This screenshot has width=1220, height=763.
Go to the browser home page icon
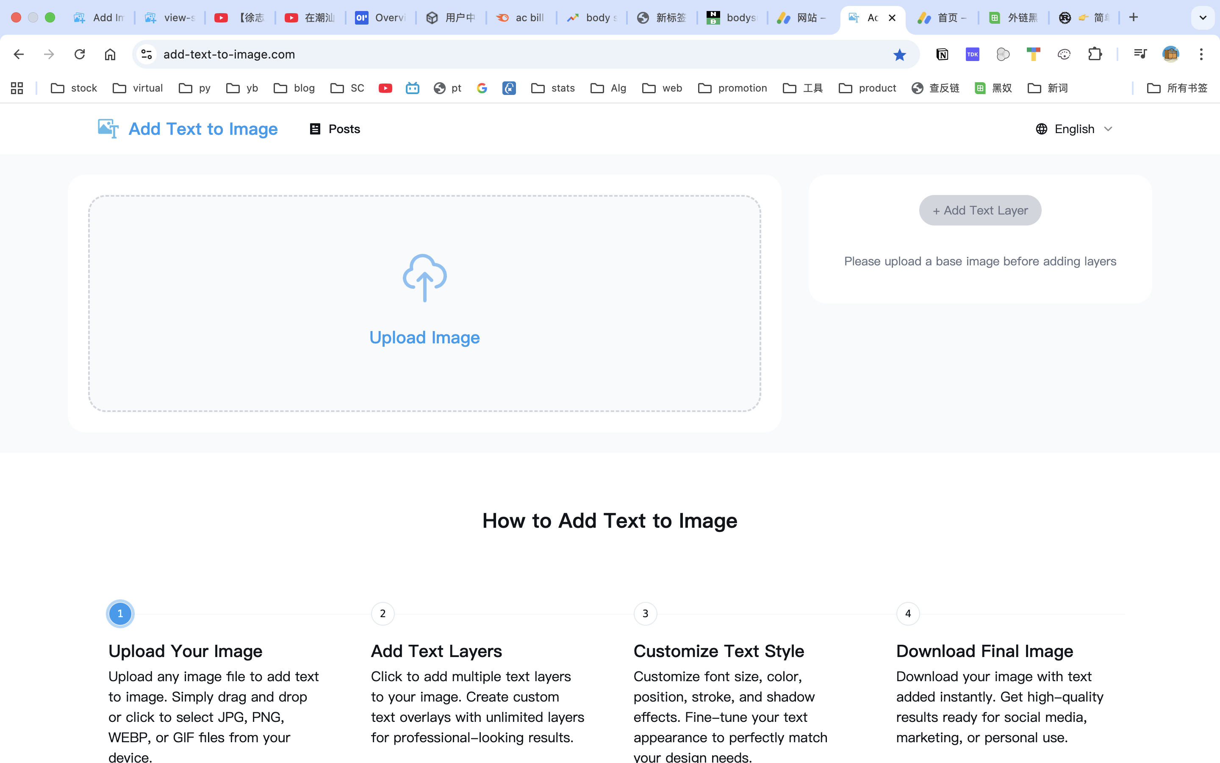(x=110, y=55)
